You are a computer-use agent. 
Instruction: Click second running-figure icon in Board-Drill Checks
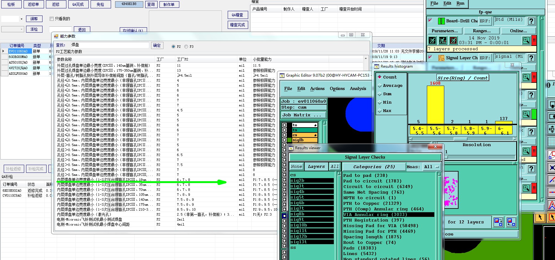[443, 40]
